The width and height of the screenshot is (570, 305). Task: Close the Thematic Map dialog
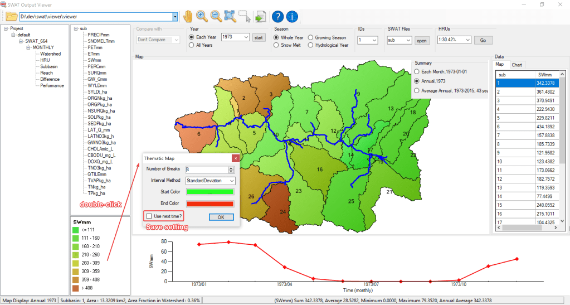pyautogui.click(x=236, y=158)
